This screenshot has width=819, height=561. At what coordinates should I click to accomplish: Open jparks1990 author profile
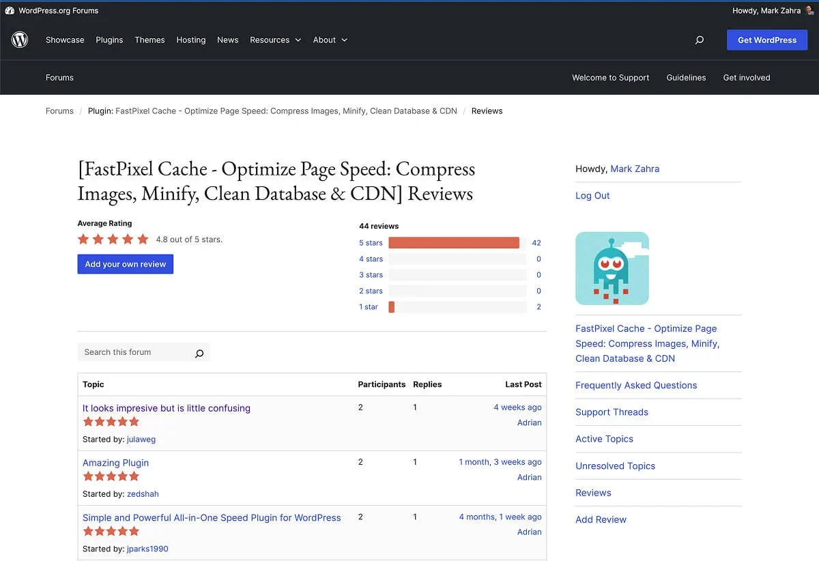pyautogui.click(x=147, y=549)
